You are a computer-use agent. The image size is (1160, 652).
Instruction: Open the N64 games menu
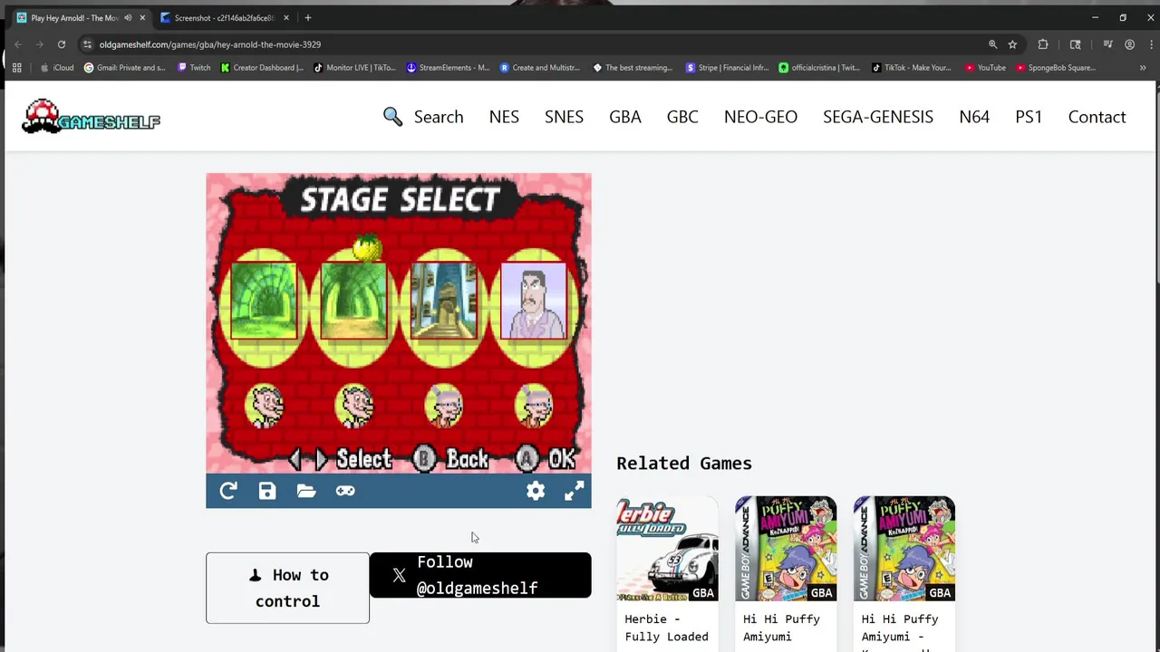tap(974, 117)
